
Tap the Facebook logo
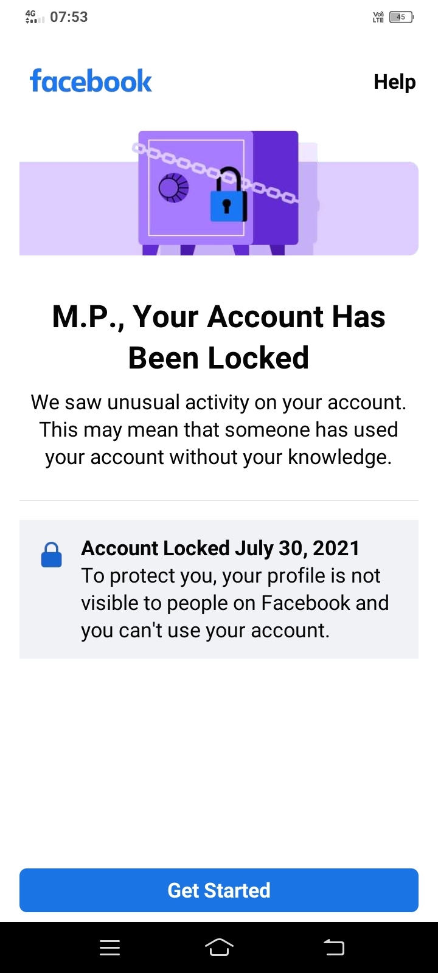click(x=91, y=81)
